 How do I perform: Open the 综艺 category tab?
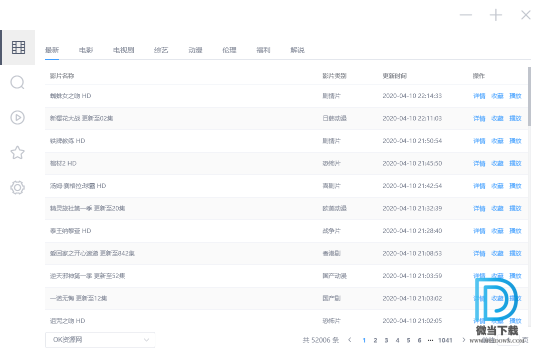(161, 50)
